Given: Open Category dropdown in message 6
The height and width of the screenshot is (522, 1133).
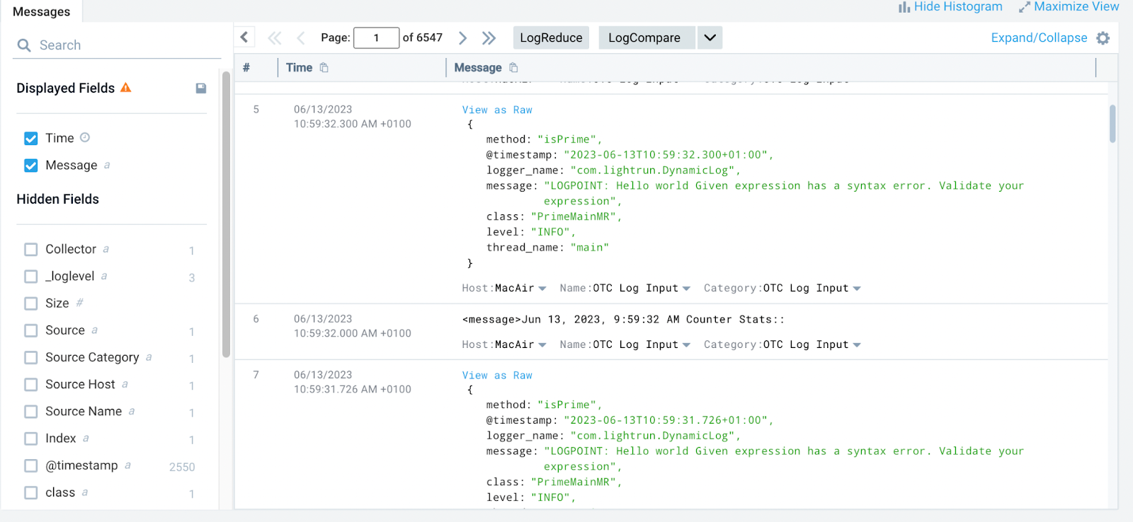Looking at the screenshot, I should click(857, 345).
